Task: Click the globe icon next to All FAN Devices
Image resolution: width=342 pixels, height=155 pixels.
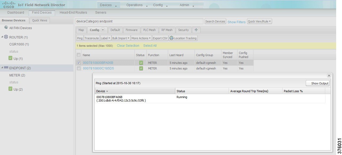Action: pyautogui.click(x=6, y=28)
